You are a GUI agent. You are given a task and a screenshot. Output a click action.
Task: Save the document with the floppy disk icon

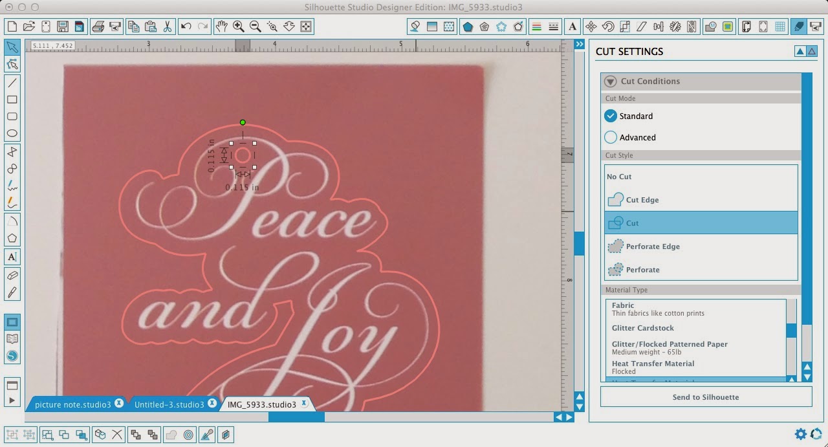click(63, 27)
